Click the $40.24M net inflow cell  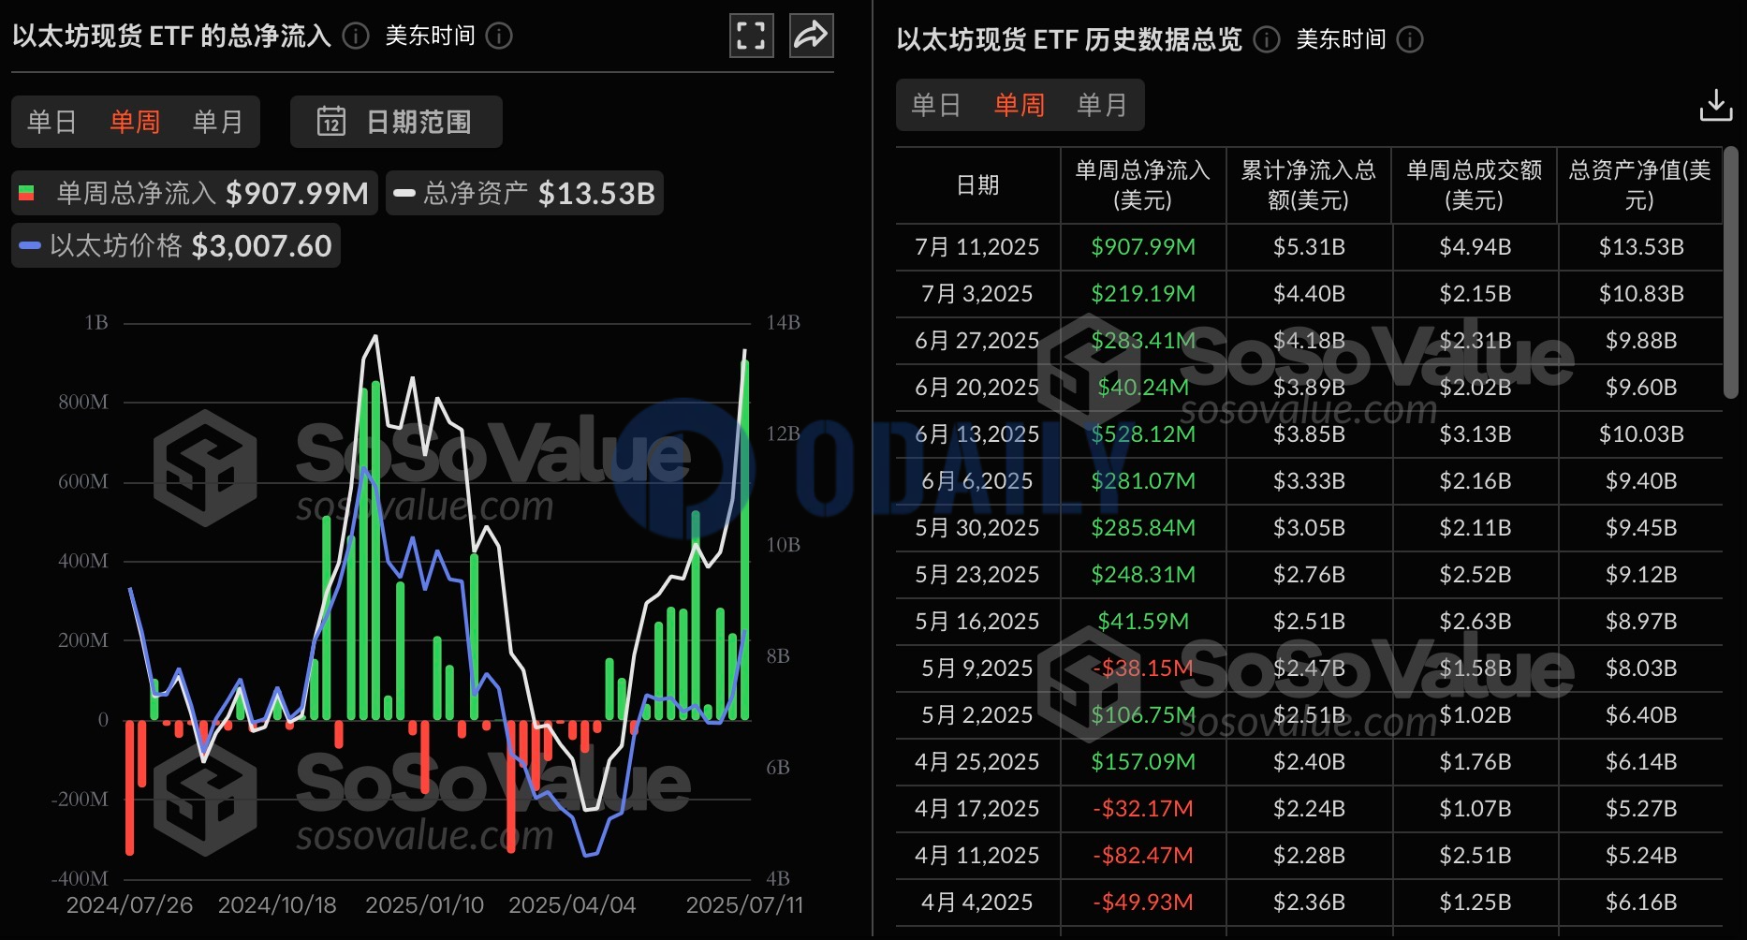[x=1143, y=388]
